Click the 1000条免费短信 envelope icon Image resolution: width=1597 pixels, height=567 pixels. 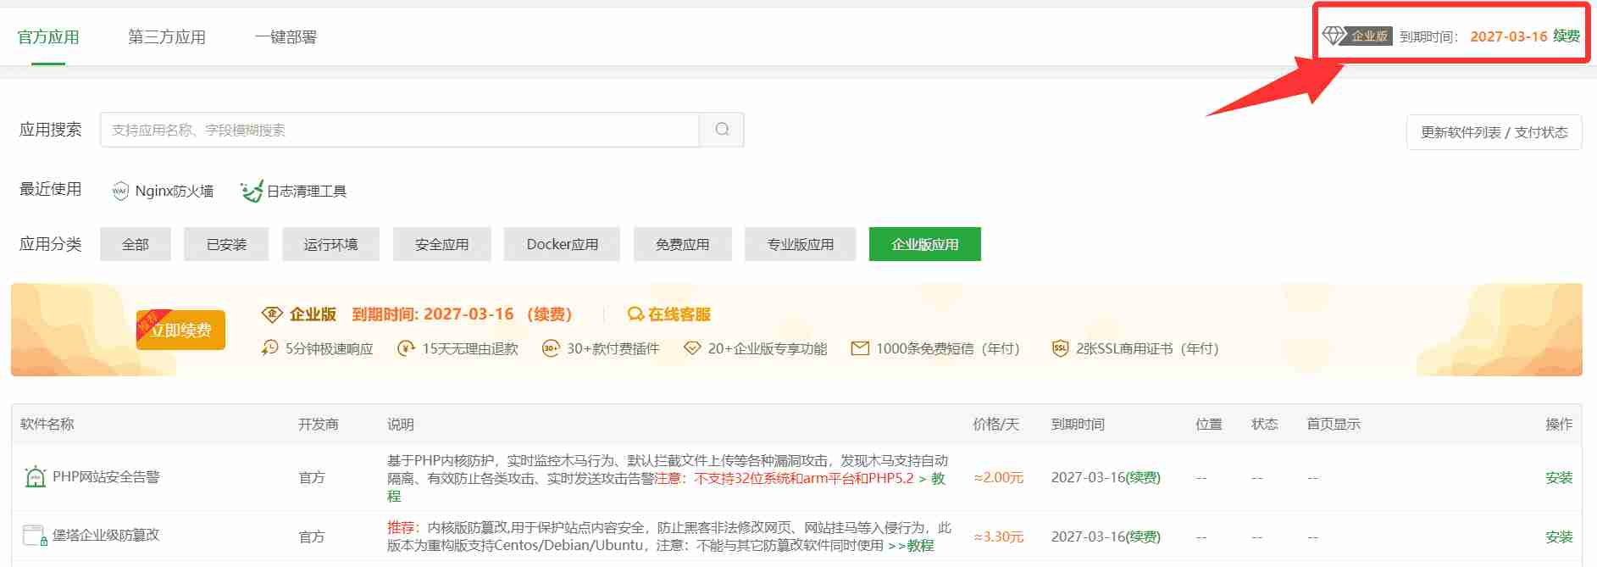[860, 348]
